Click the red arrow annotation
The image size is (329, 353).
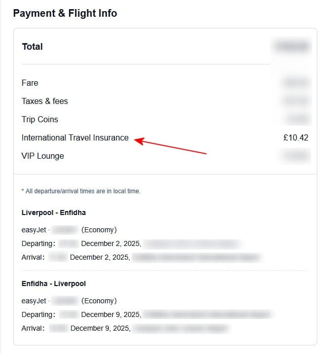(x=171, y=146)
